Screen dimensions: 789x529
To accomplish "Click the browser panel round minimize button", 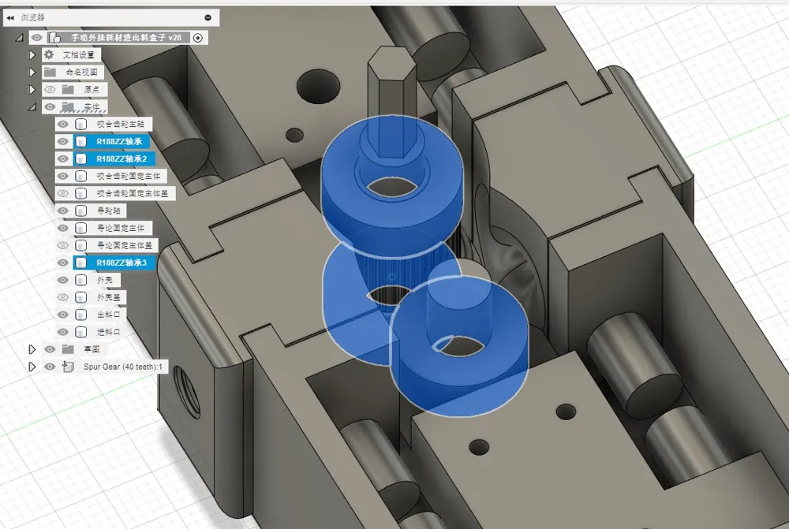I will coord(208,17).
